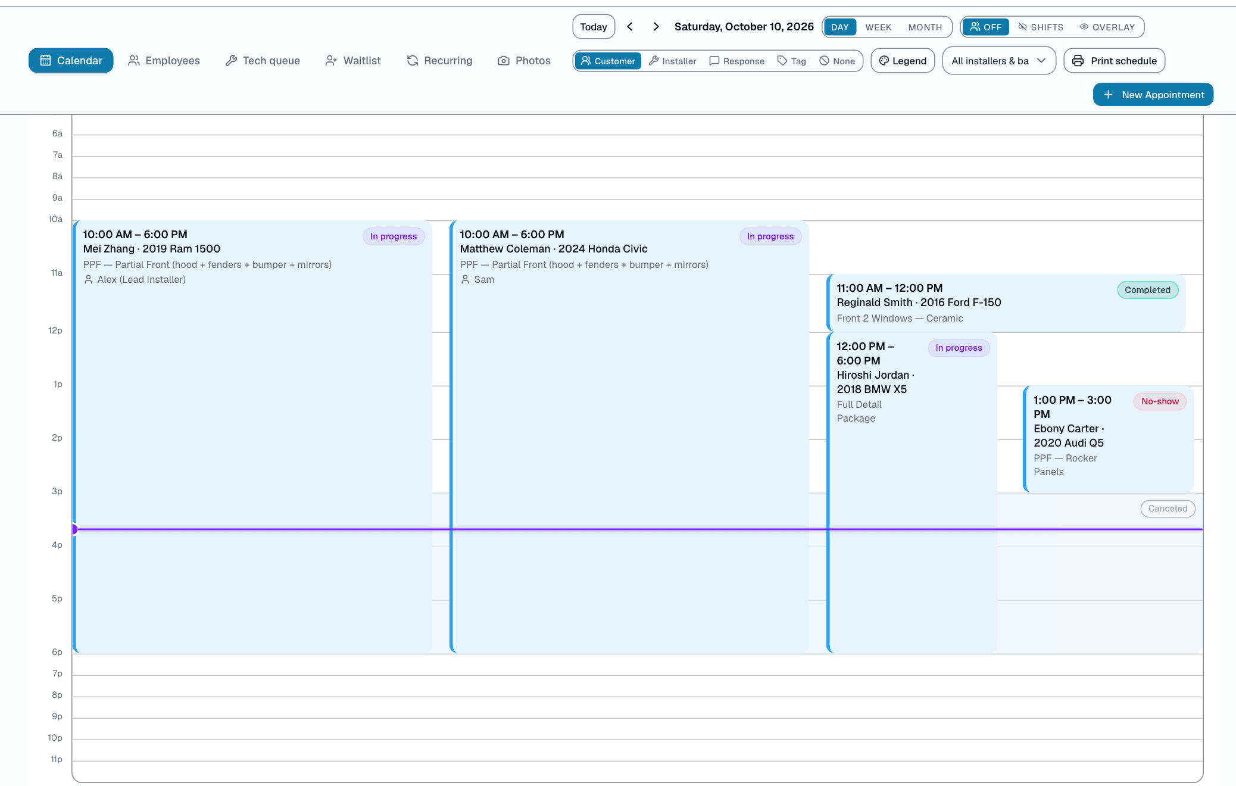
Task: Open Ebony Carter 2020 Audi Q5 appointment
Action: point(1109,439)
